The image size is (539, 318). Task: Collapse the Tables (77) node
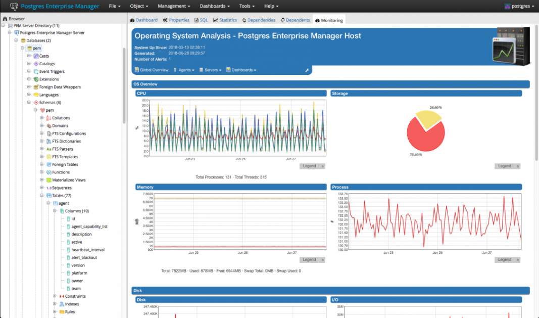[42, 196]
